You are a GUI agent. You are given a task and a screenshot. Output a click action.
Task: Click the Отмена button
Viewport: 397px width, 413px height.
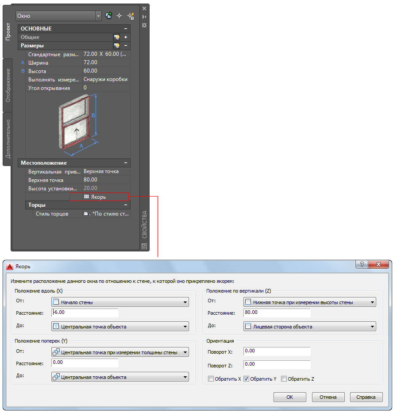(328, 397)
